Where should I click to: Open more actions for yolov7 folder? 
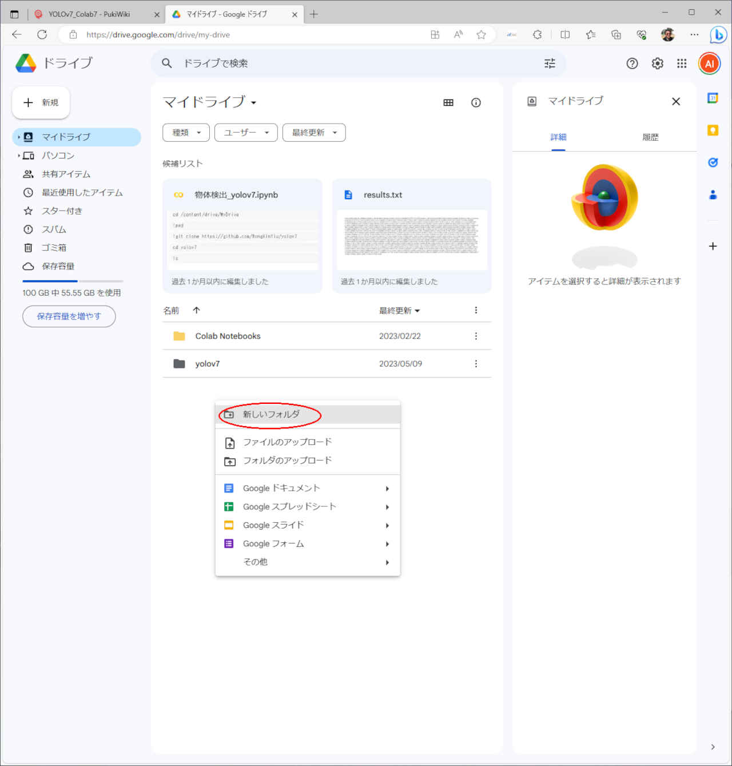click(x=476, y=364)
